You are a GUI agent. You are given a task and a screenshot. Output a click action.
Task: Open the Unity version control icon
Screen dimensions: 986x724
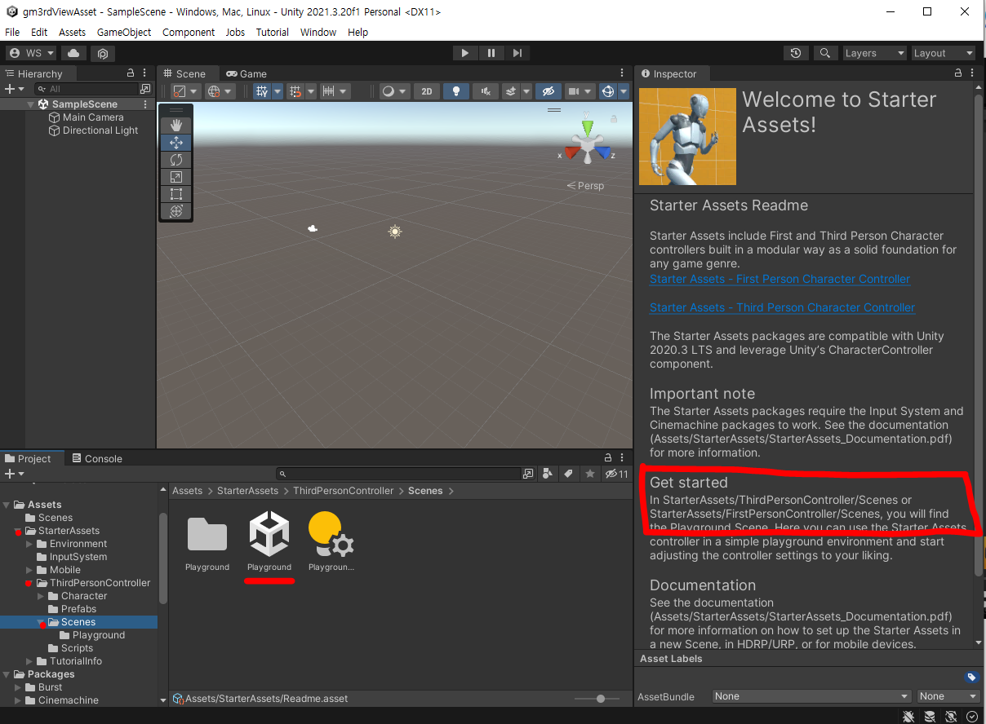point(103,53)
